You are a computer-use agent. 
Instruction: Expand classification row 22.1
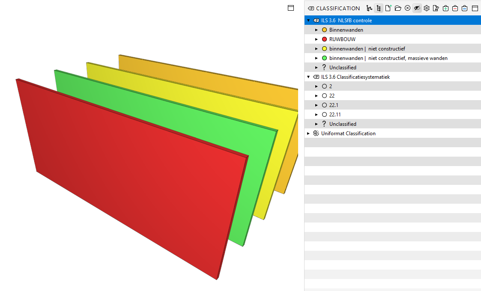pos(316,105)
